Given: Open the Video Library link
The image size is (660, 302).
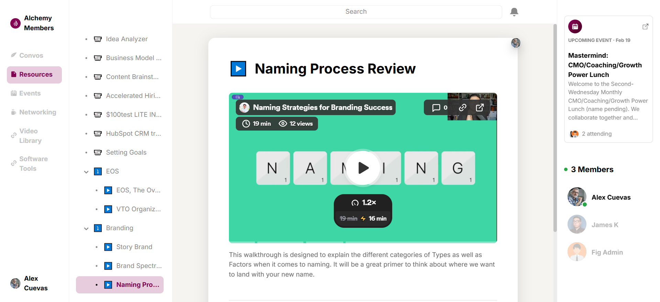Looking at the screenshot, I should (x=30, y=136).
